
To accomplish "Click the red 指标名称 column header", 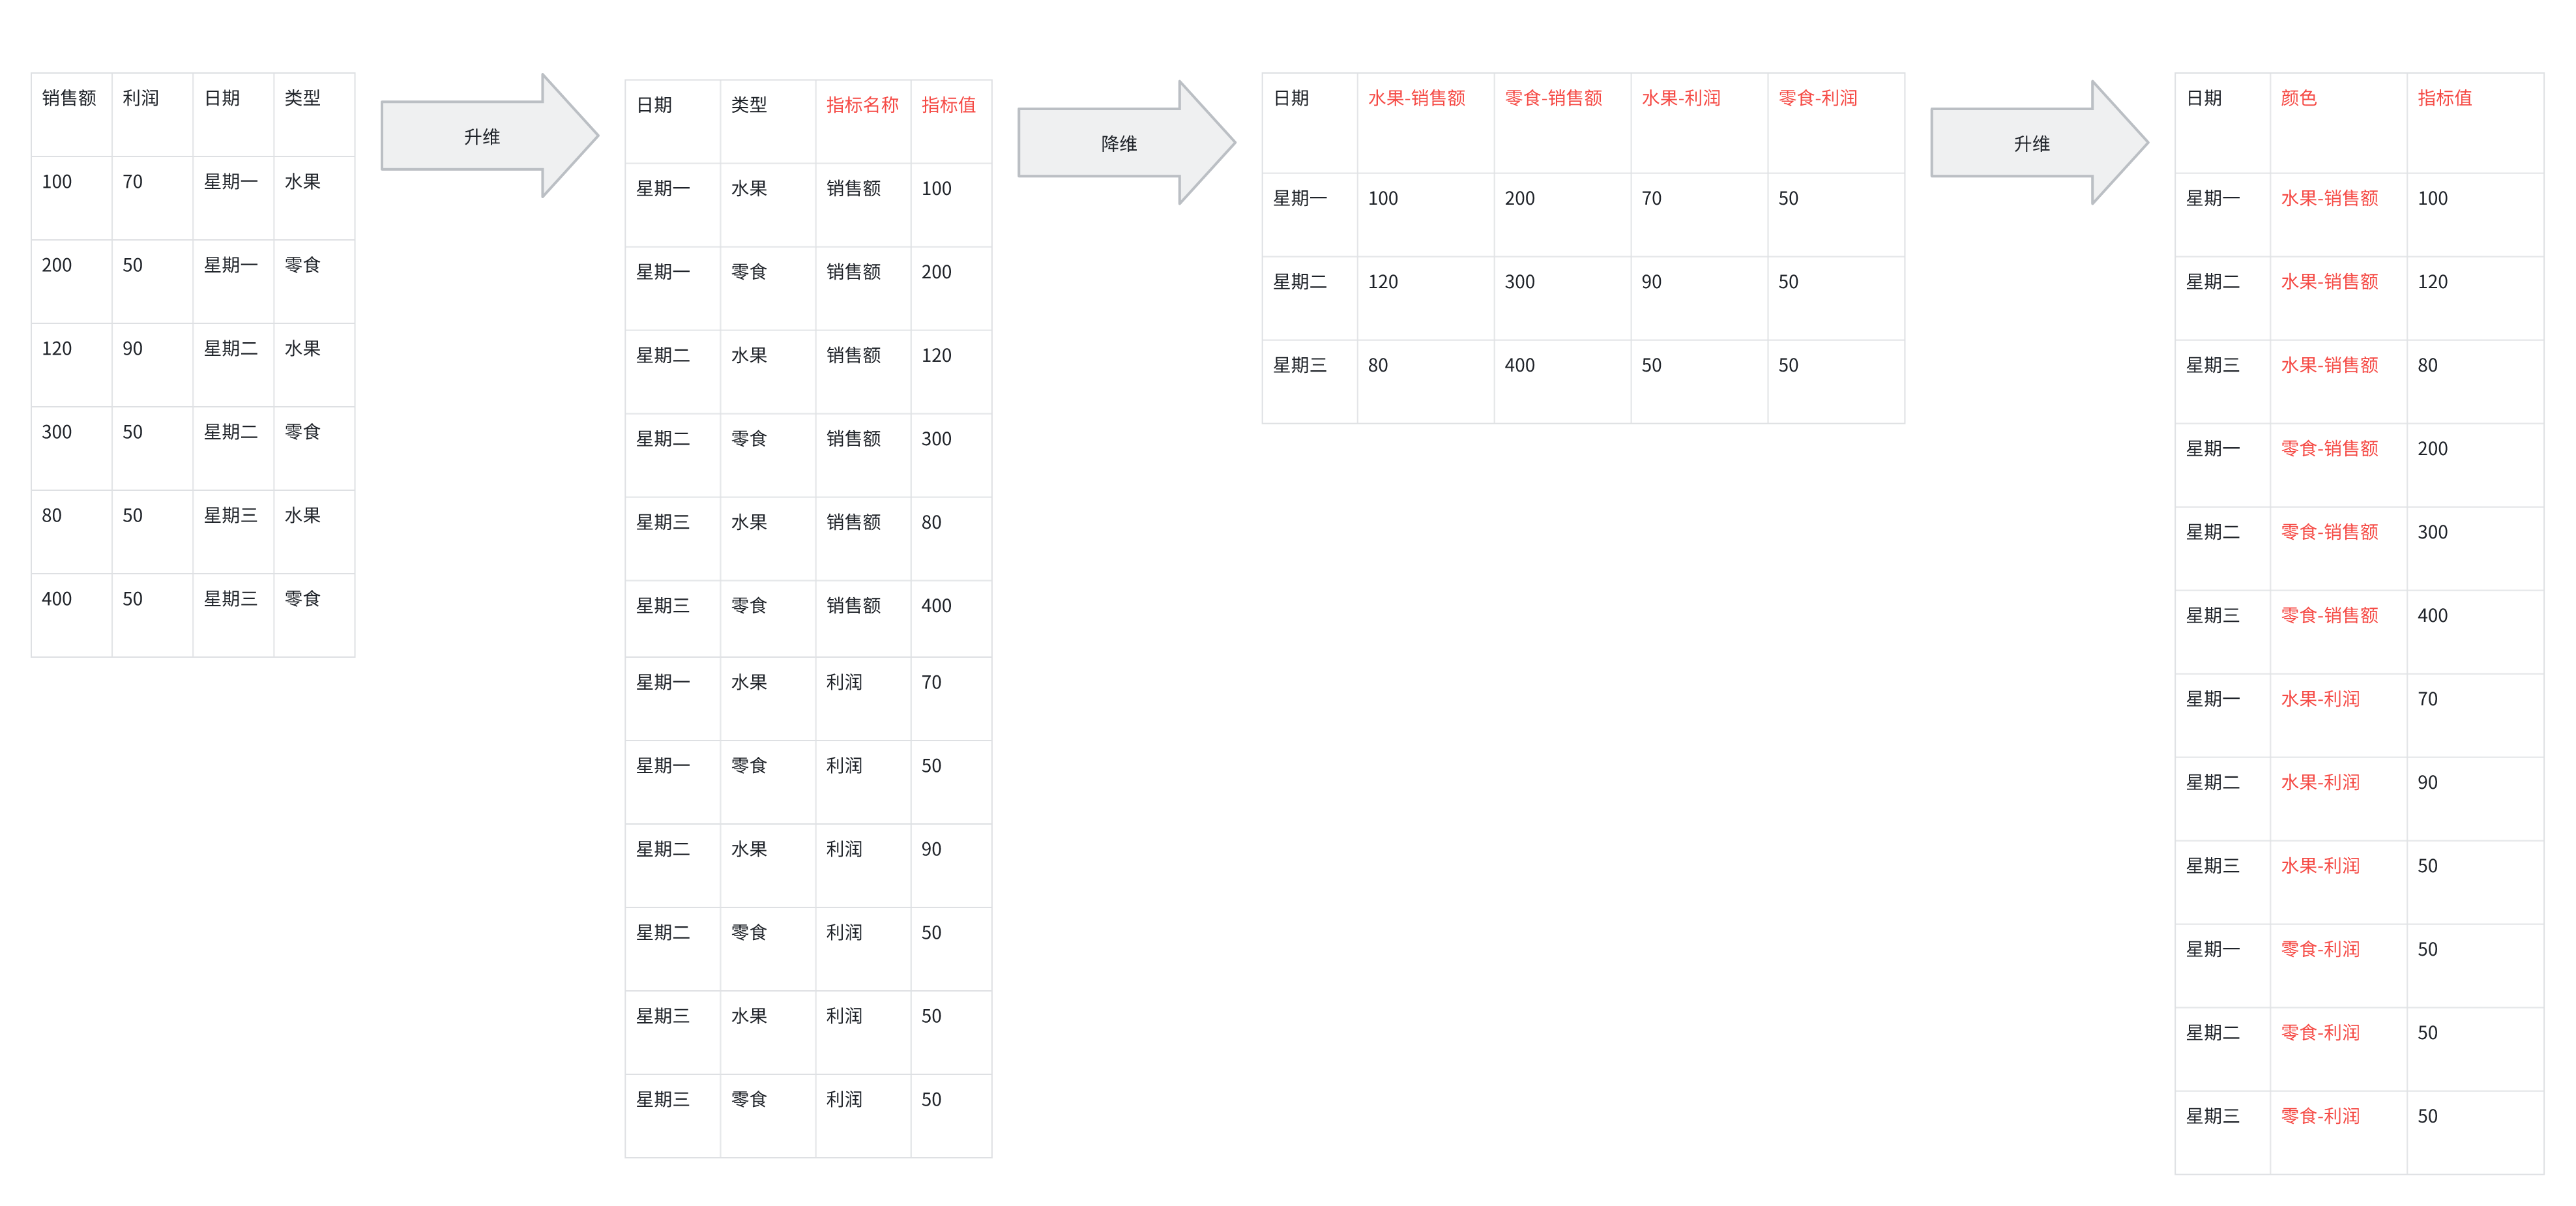I will [x=861, y=105].
